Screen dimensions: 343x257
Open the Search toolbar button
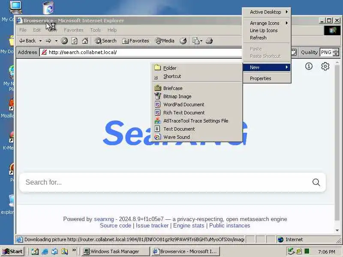[105, 41]
